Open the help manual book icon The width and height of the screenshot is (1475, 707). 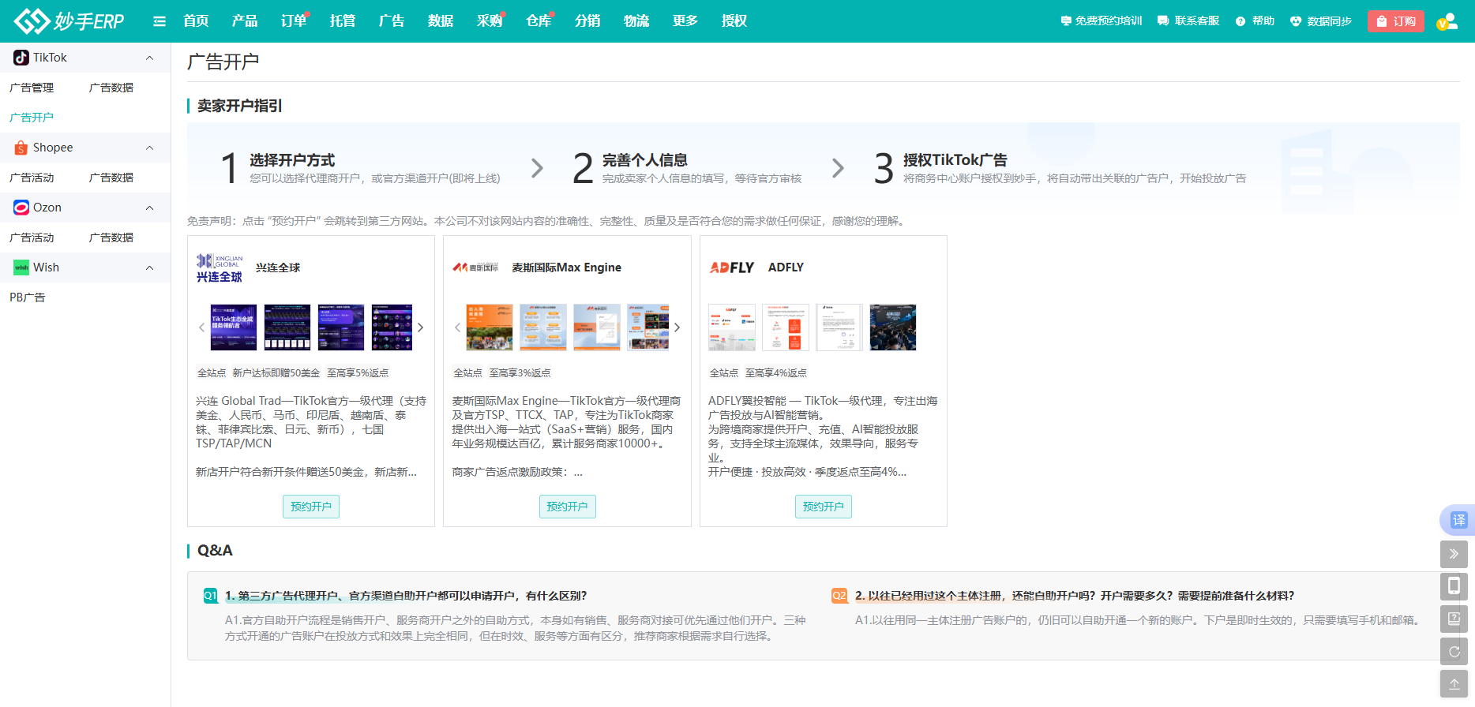point(1454,619)
